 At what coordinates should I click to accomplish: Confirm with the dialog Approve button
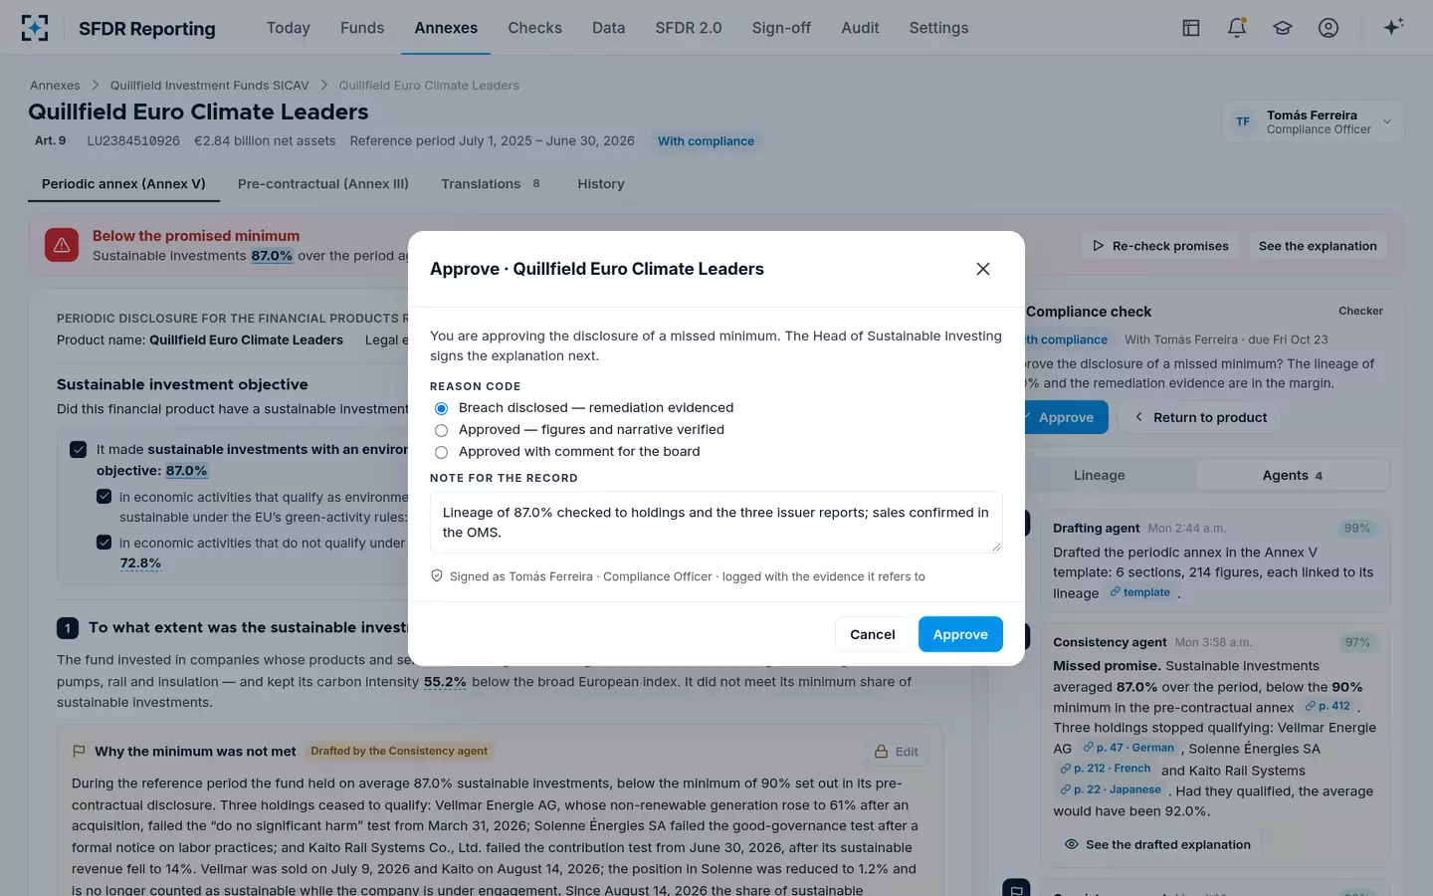960,634
